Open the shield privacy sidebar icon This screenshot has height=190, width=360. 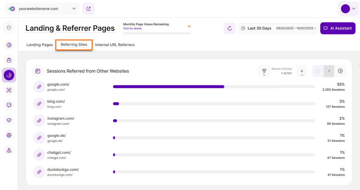click(9, 120)
